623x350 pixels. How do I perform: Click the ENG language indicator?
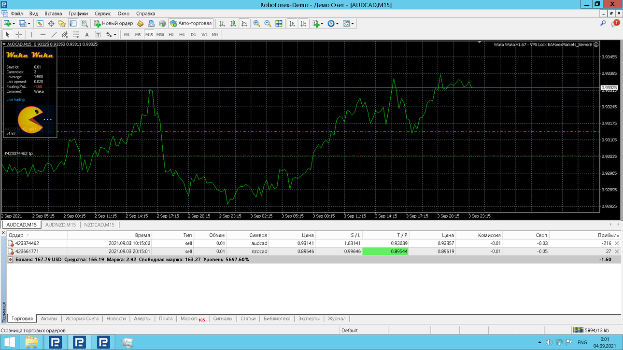(582, 343)
